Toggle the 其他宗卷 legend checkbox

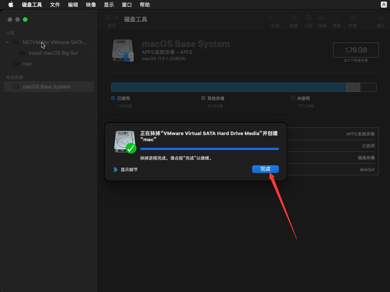coord(203,98)
